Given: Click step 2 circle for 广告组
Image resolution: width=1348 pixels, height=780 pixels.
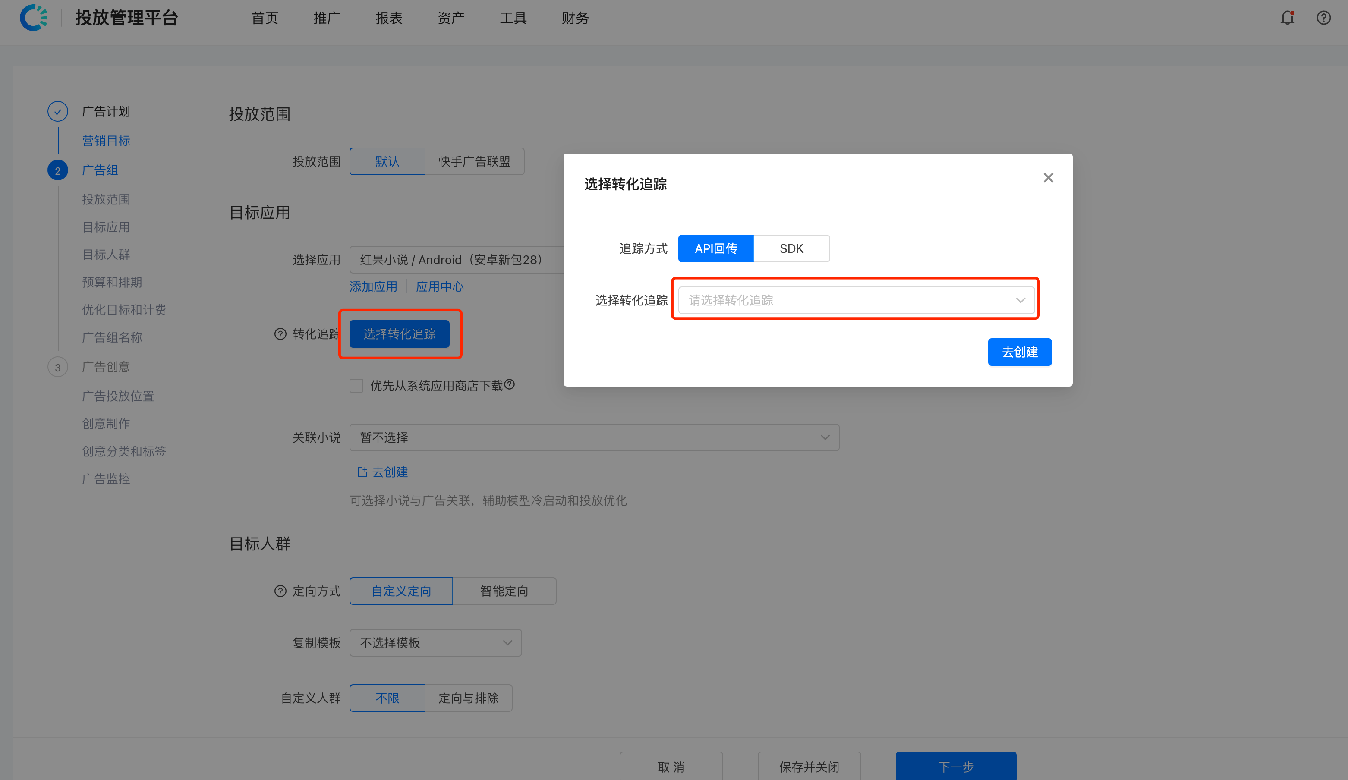Looking at the screenshot, I should [58, 170].
